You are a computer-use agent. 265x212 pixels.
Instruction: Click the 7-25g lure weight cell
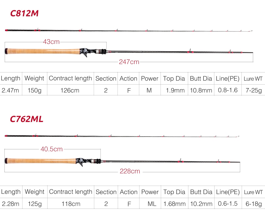pyautogui.click(x=253, y=90)
